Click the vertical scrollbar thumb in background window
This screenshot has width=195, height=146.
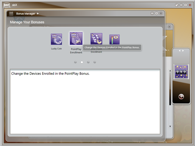tap(170, 89)
